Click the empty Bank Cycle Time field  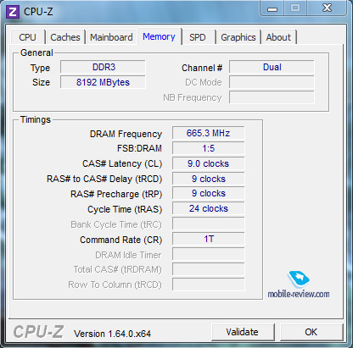[209, 224]
